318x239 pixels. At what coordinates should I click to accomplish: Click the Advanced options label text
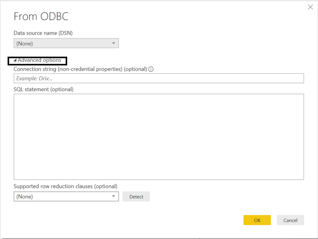click(39, 60)
